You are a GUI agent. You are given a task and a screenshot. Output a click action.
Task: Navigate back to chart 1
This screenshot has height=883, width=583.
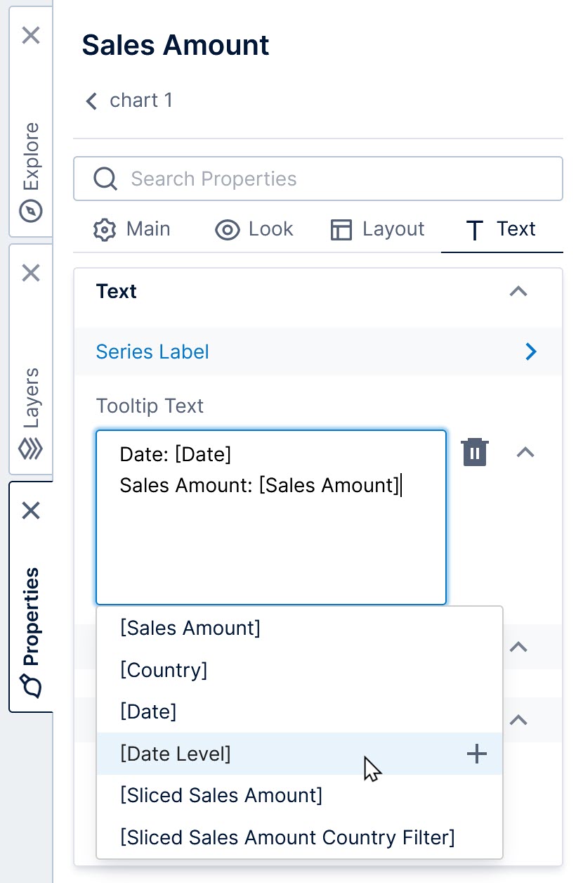point(91,101)
